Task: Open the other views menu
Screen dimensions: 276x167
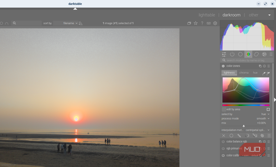Action: coord(254,15)
